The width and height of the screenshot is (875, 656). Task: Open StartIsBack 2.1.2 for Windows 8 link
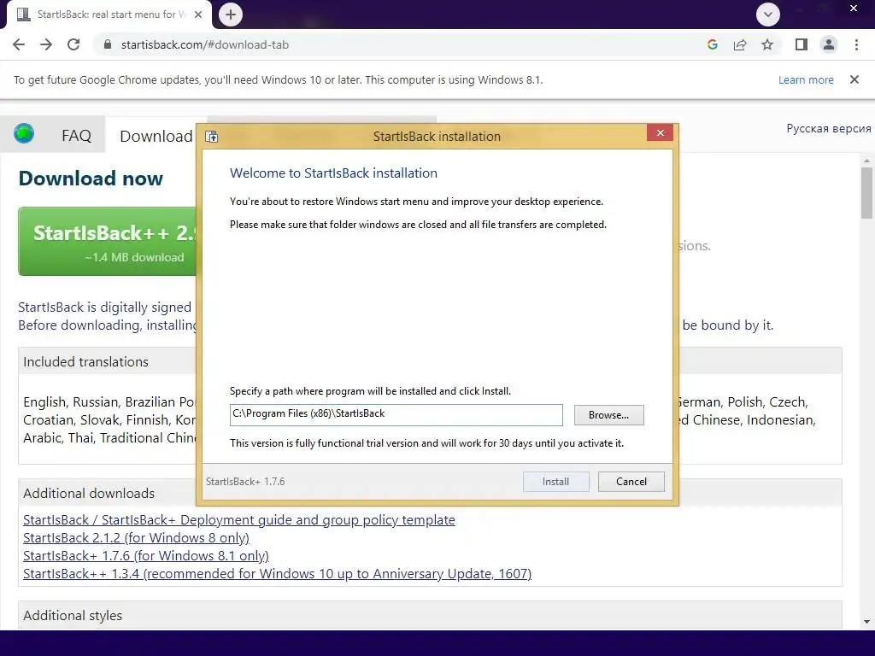[136, 538]
